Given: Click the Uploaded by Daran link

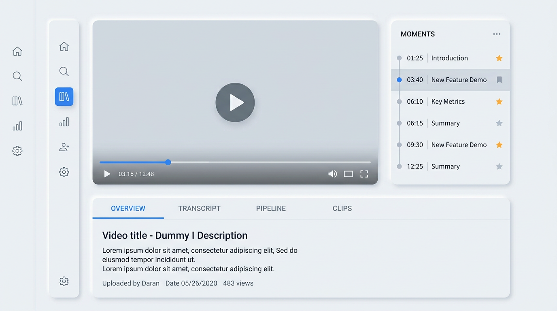Looking at the screenshot, I should point(131,283).
